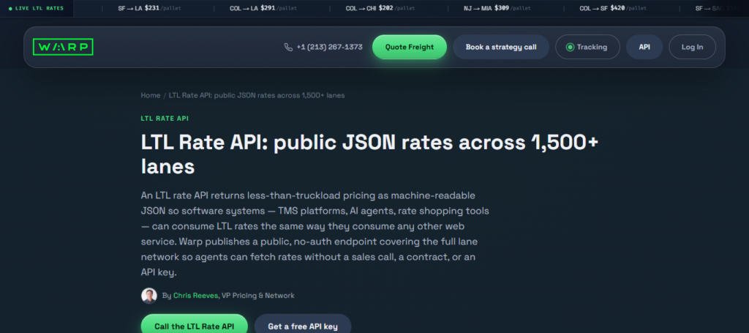
Task: Open the API menu item
Action: [644, 48]
